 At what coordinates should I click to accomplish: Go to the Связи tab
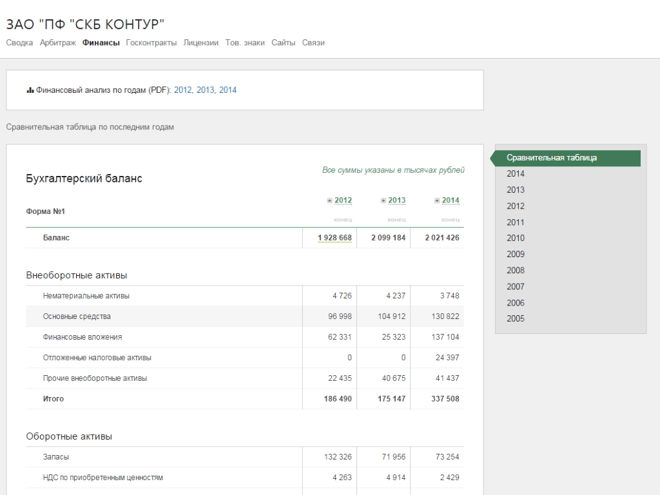pyautogui.click(x=313, y=43)
